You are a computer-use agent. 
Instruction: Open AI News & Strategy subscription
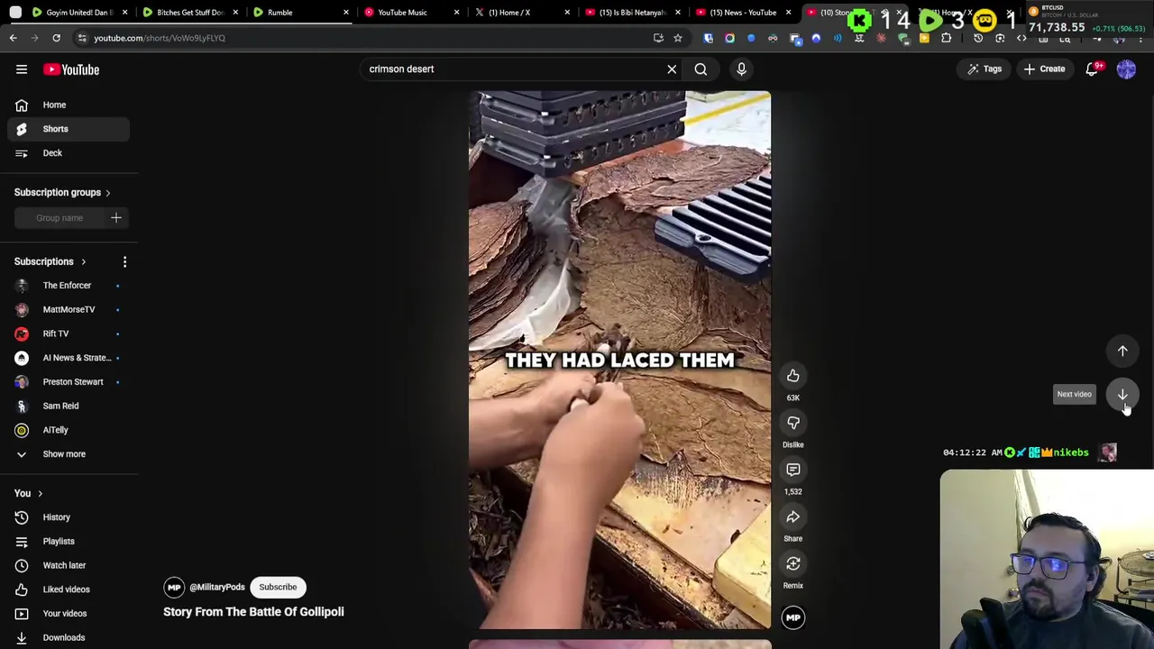pyautogui.click(x=69, y=358)
